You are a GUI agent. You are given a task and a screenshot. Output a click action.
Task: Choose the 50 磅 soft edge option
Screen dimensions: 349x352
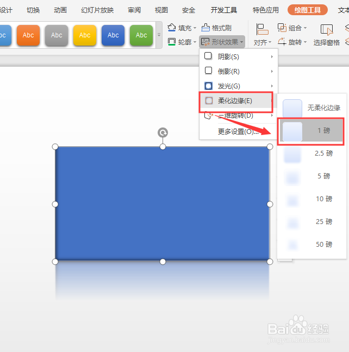(311, 245)
